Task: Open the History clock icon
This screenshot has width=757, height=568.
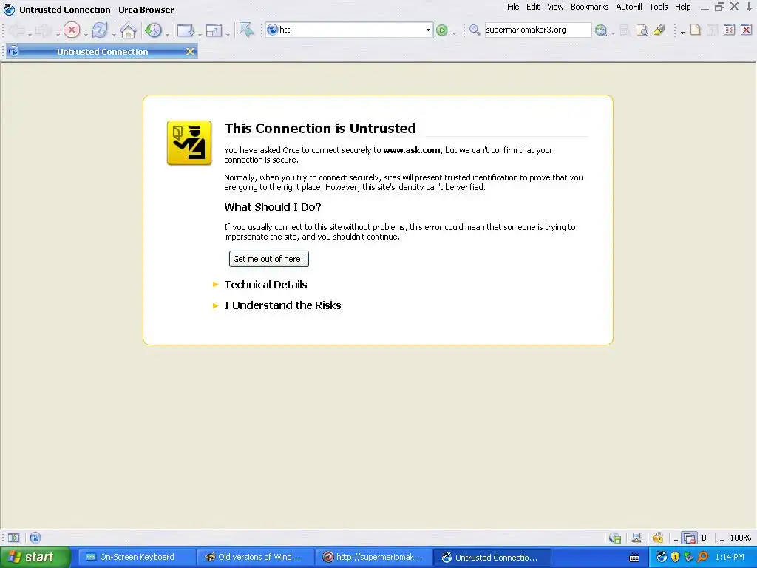Action: (x=154, y=30)
